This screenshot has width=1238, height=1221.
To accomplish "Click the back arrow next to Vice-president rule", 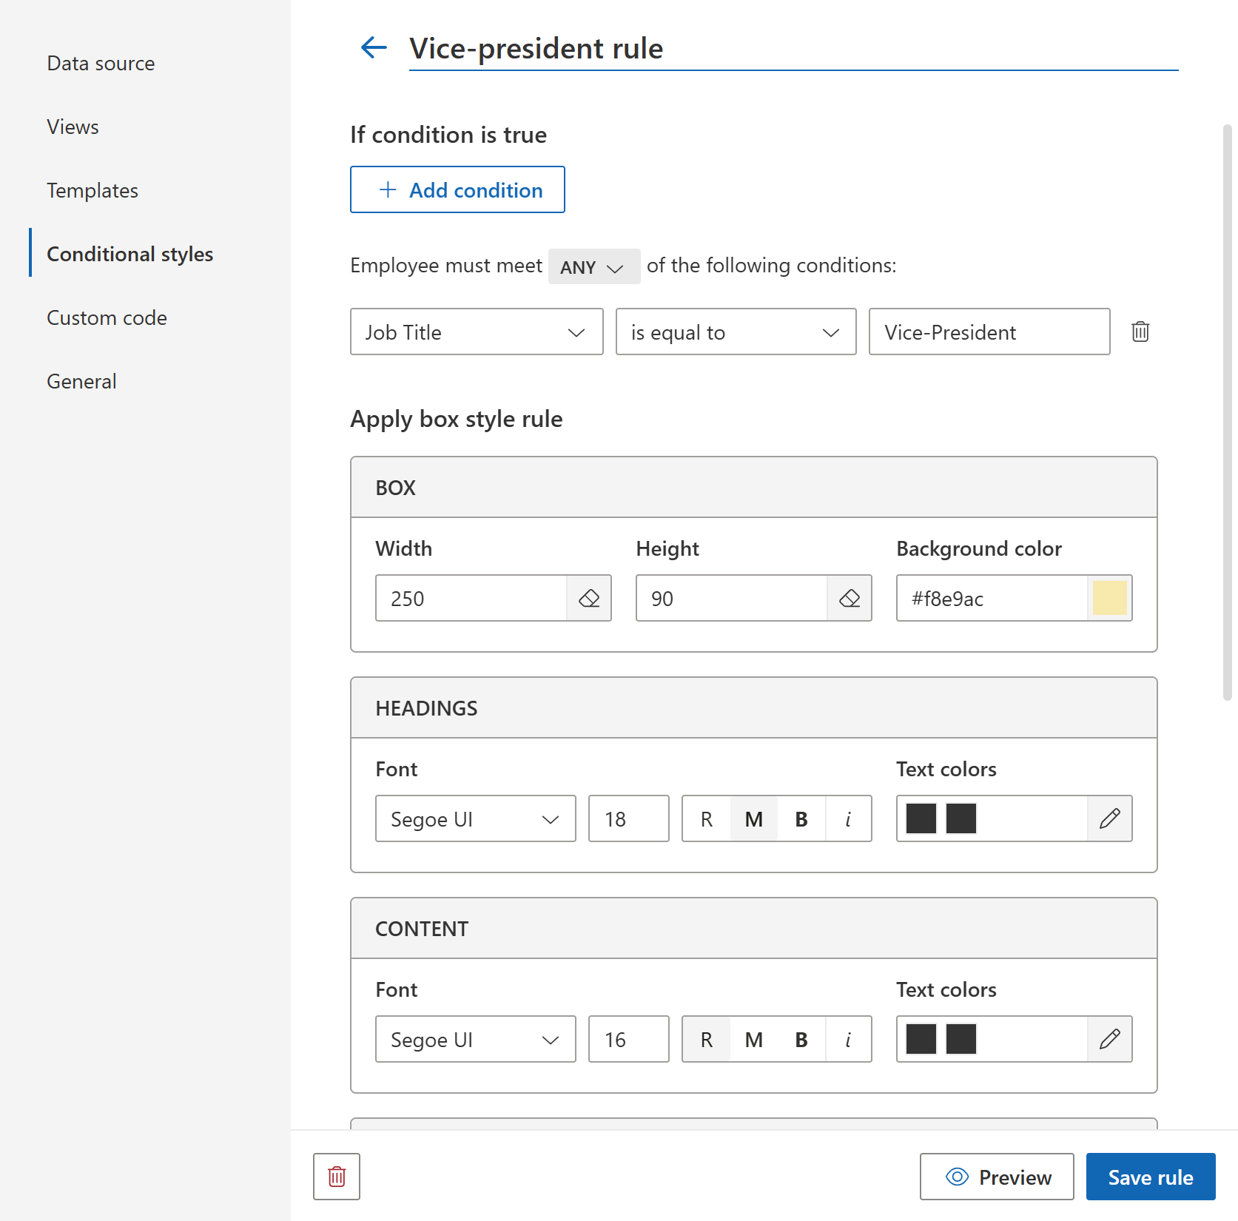I will coord(374,47).
